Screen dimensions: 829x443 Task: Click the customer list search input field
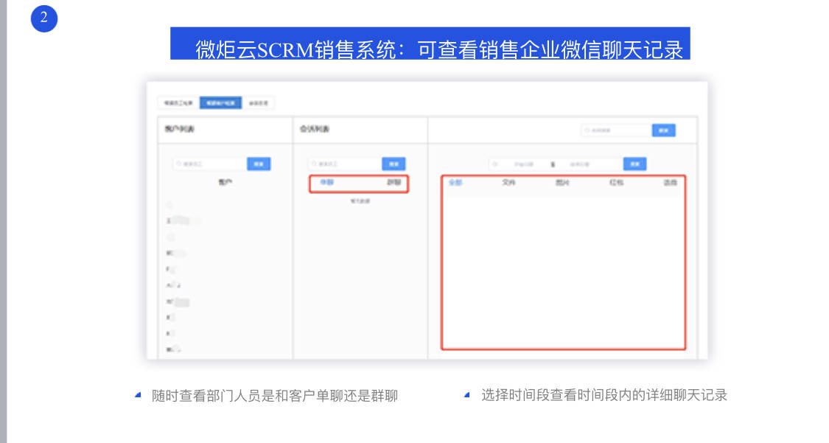[211, 164]
